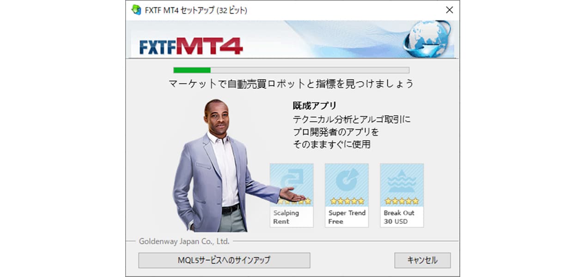Click the FXTF MT4 logo in the banner
The height and width of the screenshot is (277, 585).
(191, 46)
